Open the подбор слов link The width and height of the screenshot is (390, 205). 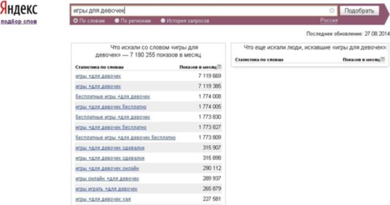(19, 22)
